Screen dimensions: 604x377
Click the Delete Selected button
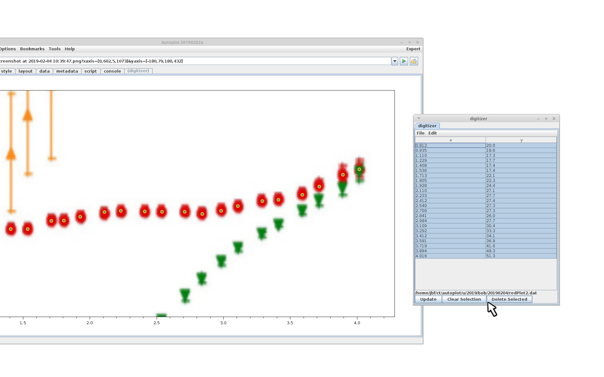coord(509,299)
